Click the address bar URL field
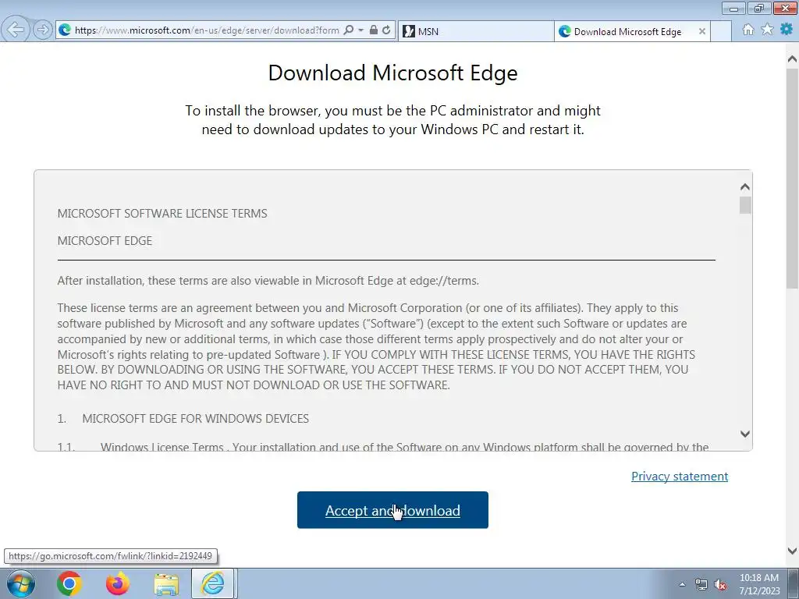This screenshot has height=599, width=799. [206, 30]
